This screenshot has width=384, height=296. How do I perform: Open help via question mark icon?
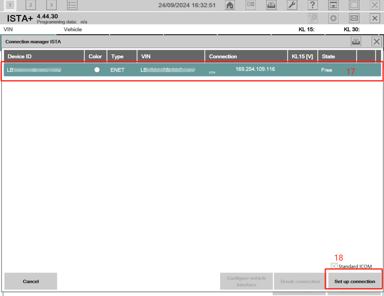pos(312,5)
